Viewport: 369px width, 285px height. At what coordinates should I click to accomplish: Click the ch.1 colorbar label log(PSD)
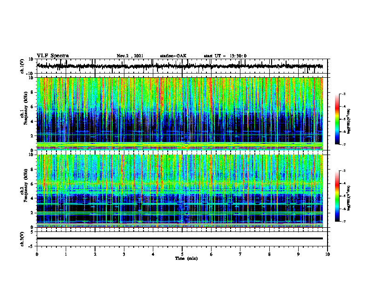(x=349, y=122)
